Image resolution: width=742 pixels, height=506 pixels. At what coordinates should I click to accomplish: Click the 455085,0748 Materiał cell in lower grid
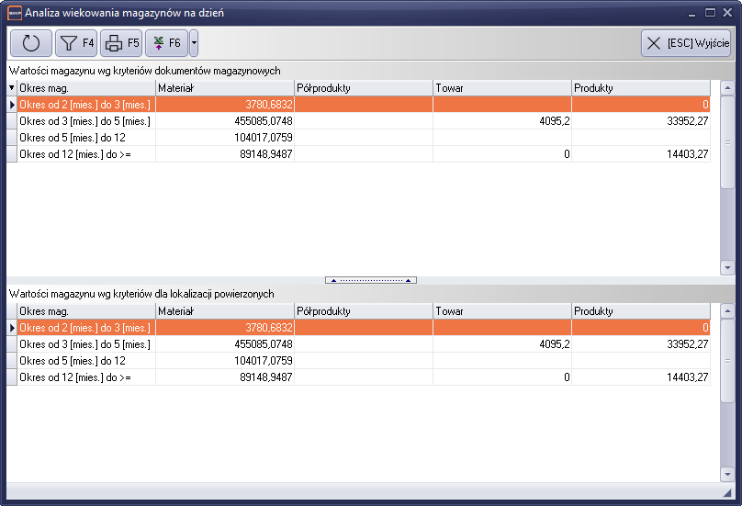coord(225,344)
